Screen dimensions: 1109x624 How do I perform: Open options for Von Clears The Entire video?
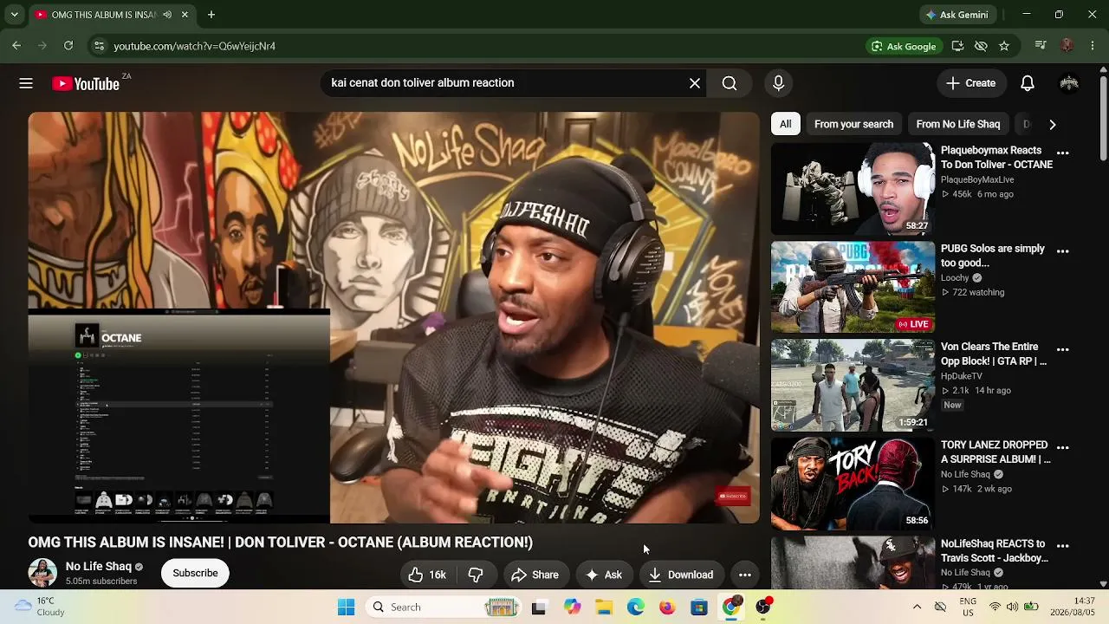coord(1063,349)
